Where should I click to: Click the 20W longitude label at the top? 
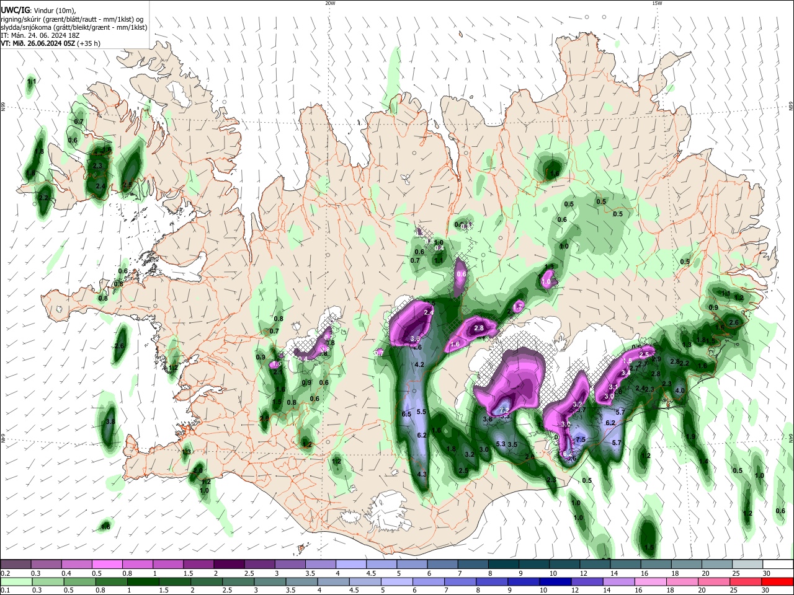(330, 3)
